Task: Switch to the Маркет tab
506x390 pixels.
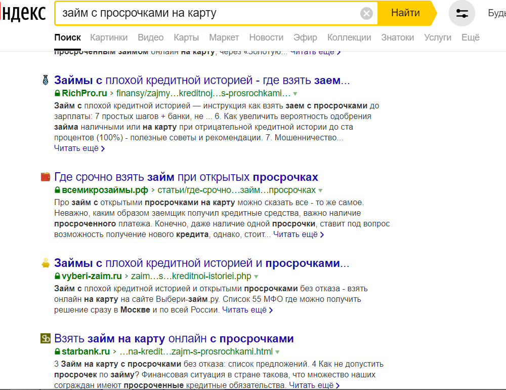Action: [224, 37]
